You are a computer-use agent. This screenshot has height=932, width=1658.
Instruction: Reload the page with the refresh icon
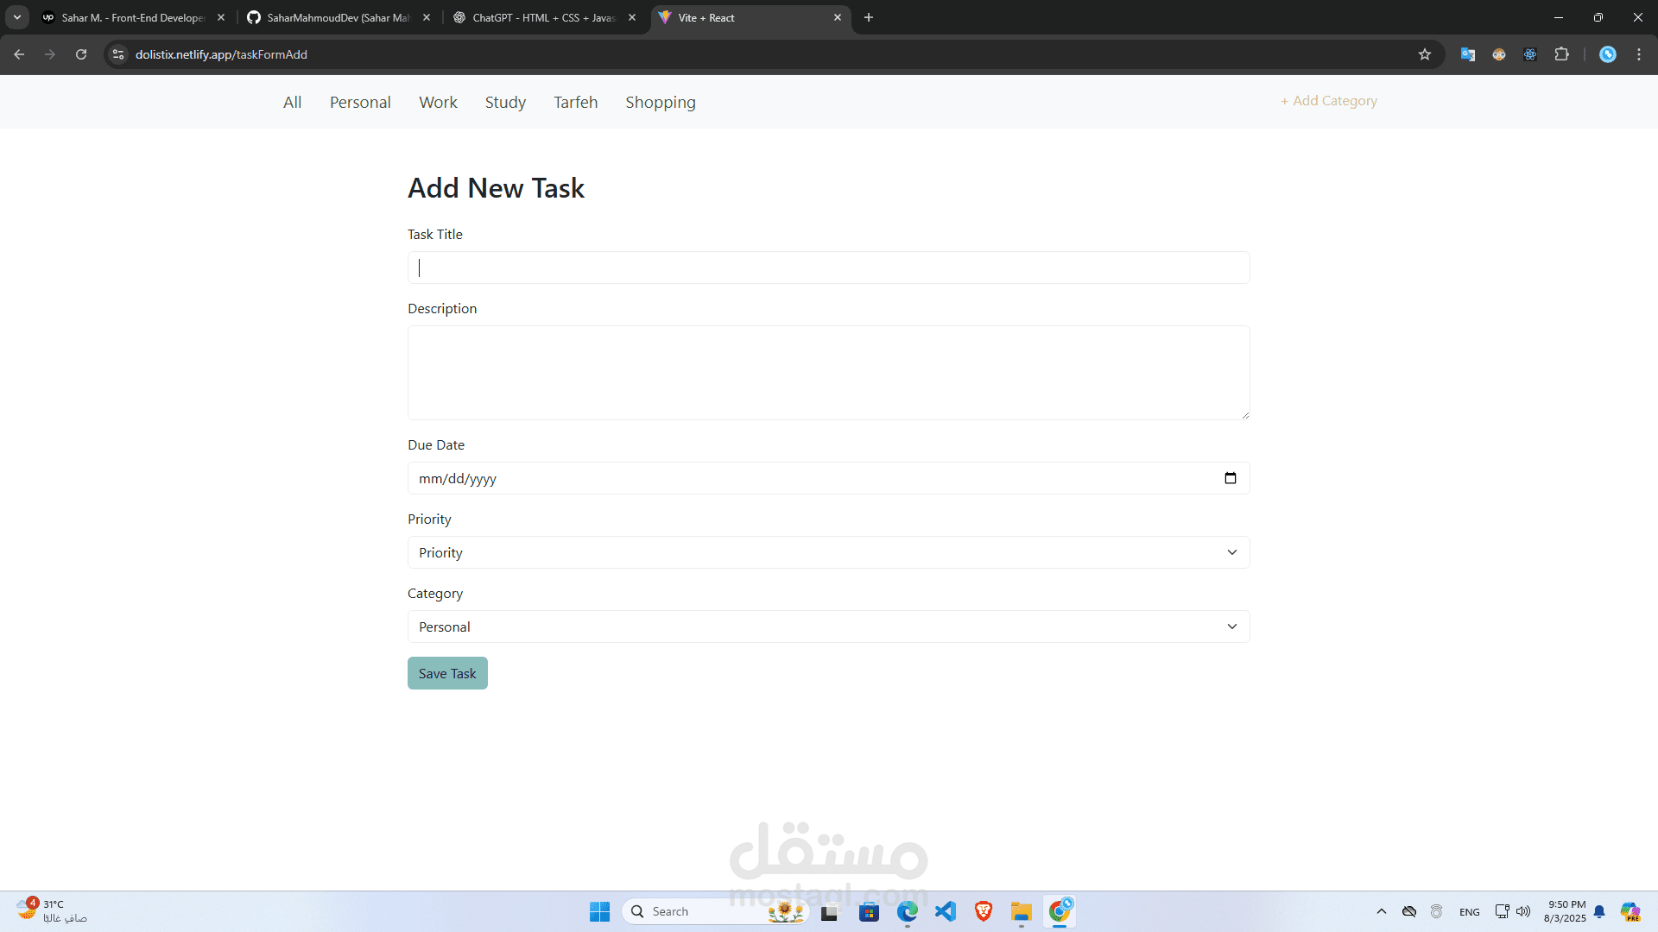[x=81, y=54]
